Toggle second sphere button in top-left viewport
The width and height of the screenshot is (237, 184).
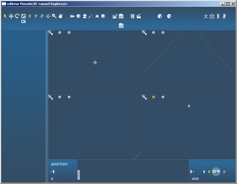(x=69, y=33)
